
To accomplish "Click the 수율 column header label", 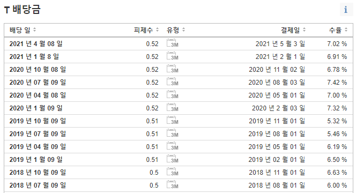I will point(335,29).
